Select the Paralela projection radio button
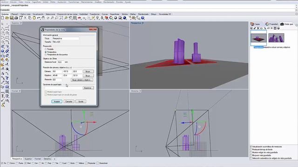Screen dimensions: 298x167 (x=46, y=49)
